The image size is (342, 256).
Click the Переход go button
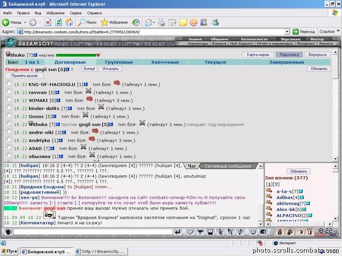(304, 32)
